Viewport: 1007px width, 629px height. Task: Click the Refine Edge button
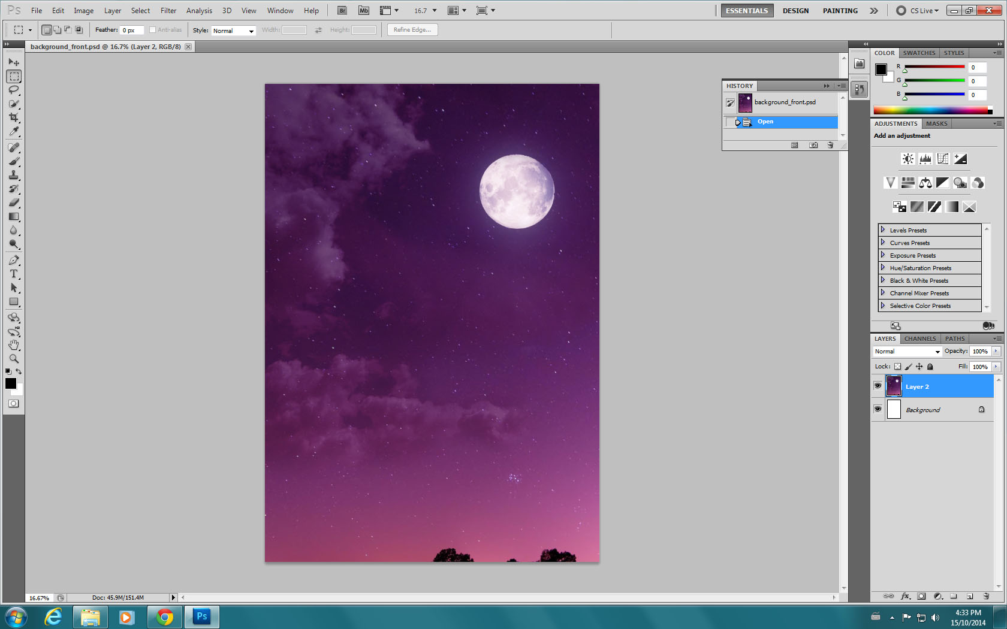coord(412,29)
